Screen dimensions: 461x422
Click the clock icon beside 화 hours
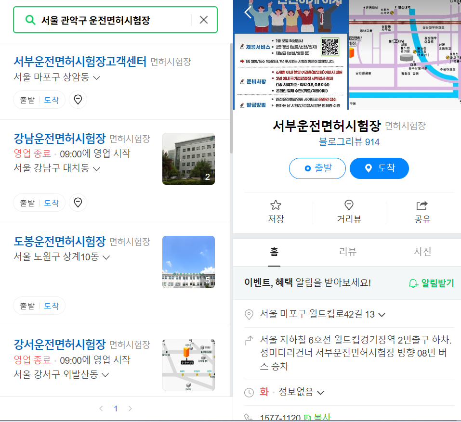249,392
